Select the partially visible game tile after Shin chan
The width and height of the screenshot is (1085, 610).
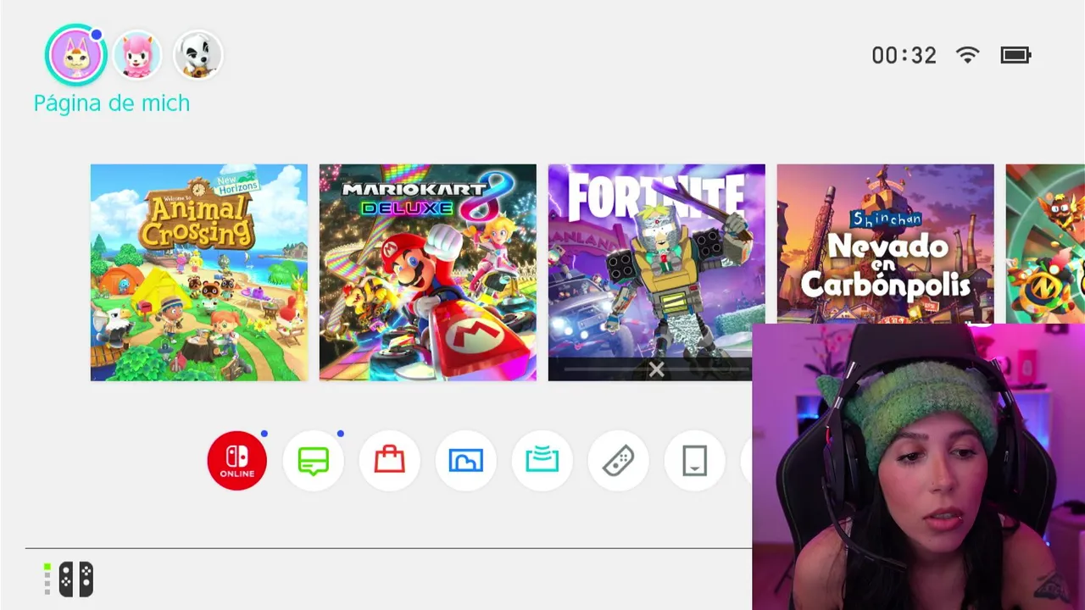(1045, 244)
